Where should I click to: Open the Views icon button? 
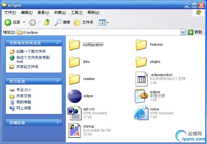click(102, 22)
